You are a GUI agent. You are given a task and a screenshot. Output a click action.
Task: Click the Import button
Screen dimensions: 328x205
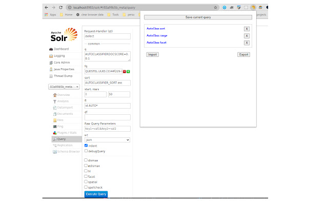pyautogui.click(x=153, y=55)
